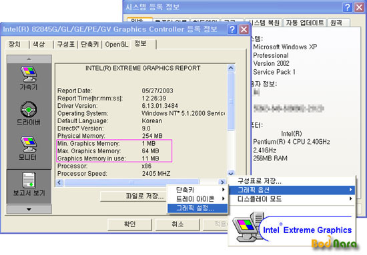Click the Intel Extreme Graphics computer logo
The image size is (367, 255).
pos(249,227)
